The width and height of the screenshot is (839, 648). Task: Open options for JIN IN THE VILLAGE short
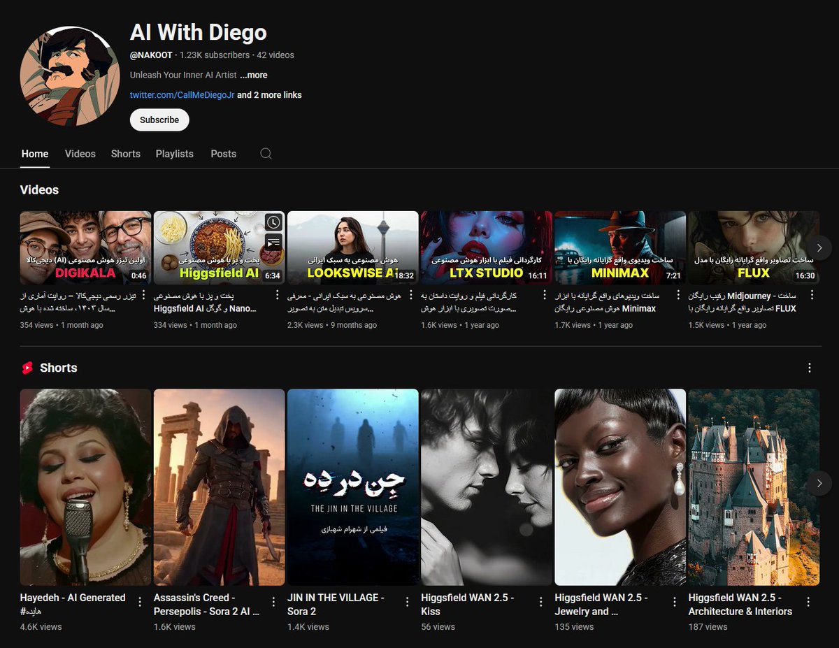(407, 602)
